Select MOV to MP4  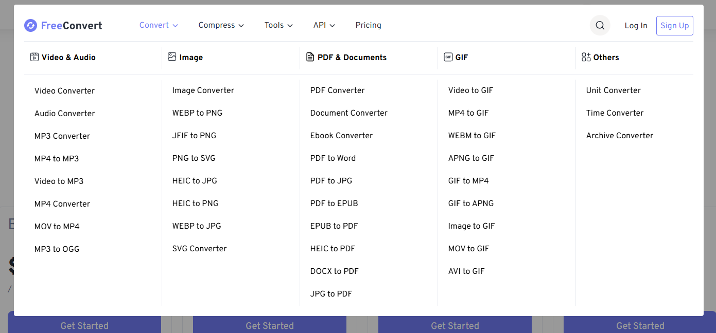pos(57,227)
